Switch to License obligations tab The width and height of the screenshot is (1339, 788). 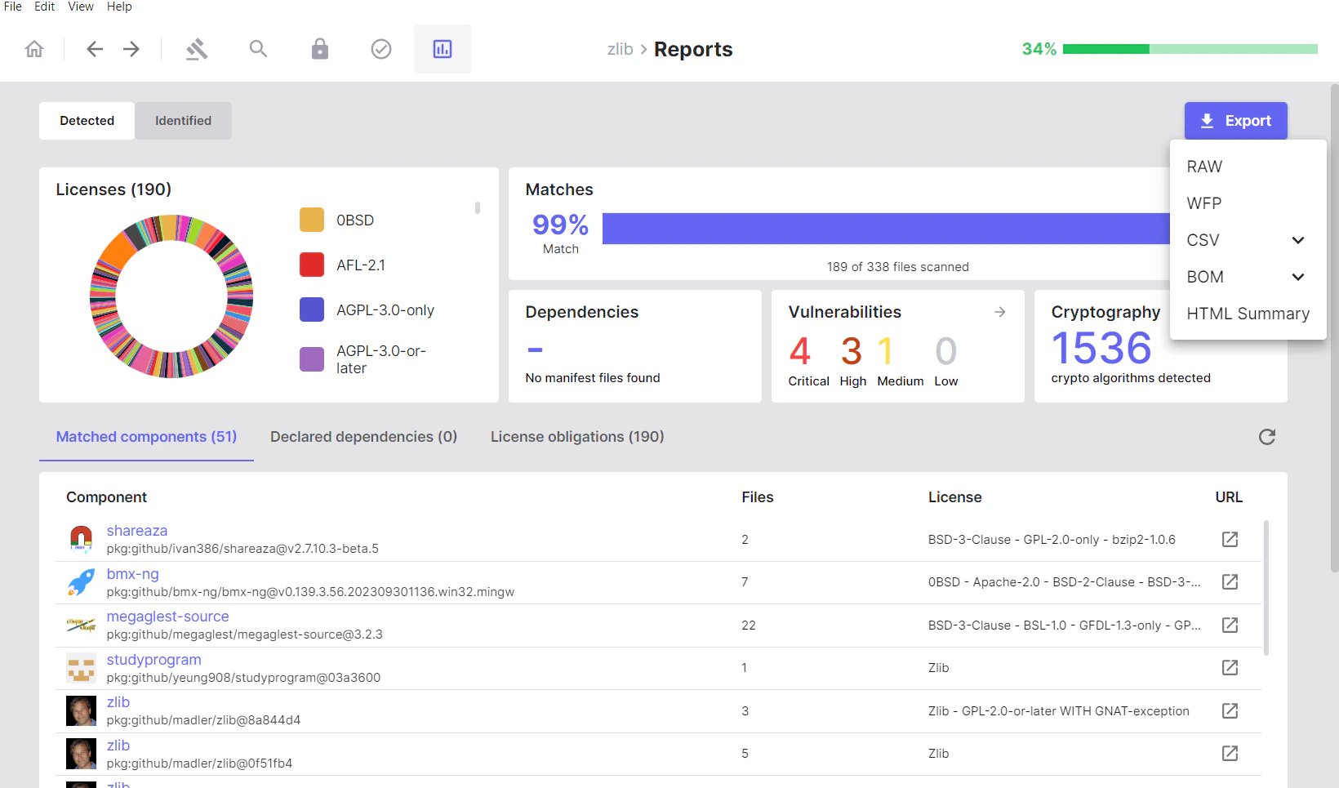576,437
